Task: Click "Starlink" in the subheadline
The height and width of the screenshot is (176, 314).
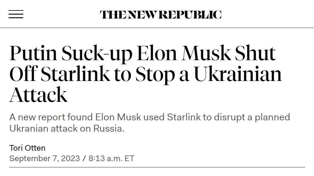Action: coord(184,117)
